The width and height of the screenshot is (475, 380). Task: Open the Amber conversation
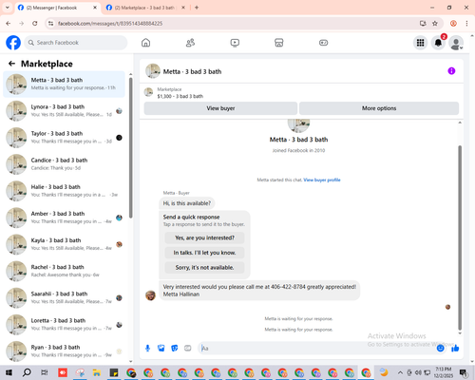pyautogui.click(x=64, y=218)
